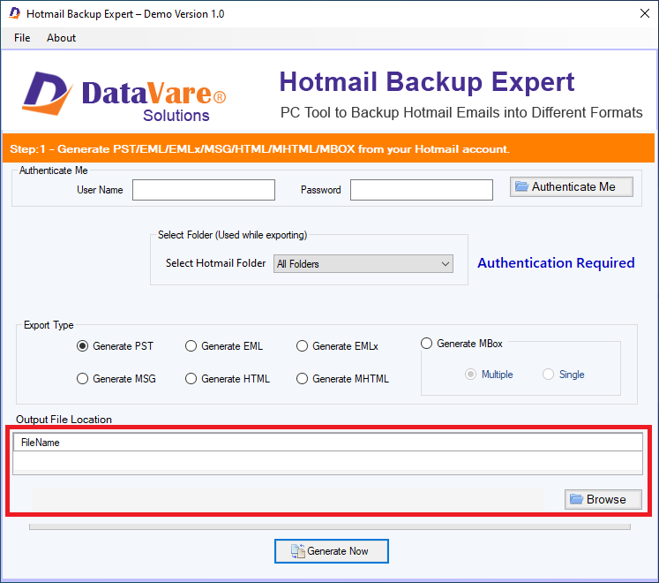659x583 pixels.
Task: Click the Hotmail Backup Expert heading
Action: (427, 81)
